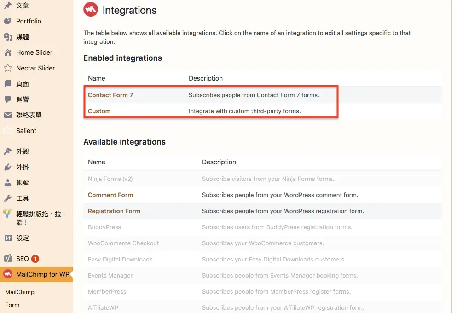457x313 pixels.
Task: Click the paintbrush icon beside 外觀
Action: coord(8,151)
